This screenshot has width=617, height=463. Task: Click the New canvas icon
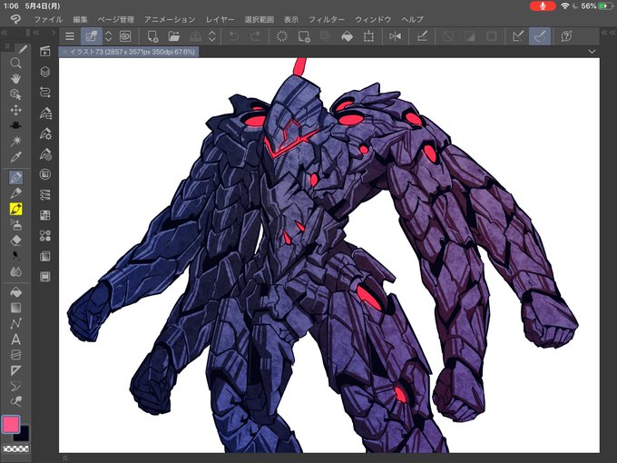(152, 36)
